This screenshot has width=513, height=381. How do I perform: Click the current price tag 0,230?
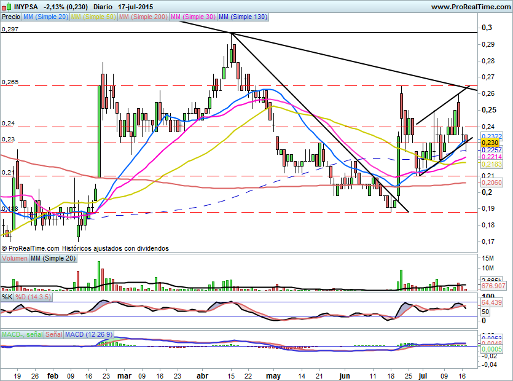coord(490,143)
